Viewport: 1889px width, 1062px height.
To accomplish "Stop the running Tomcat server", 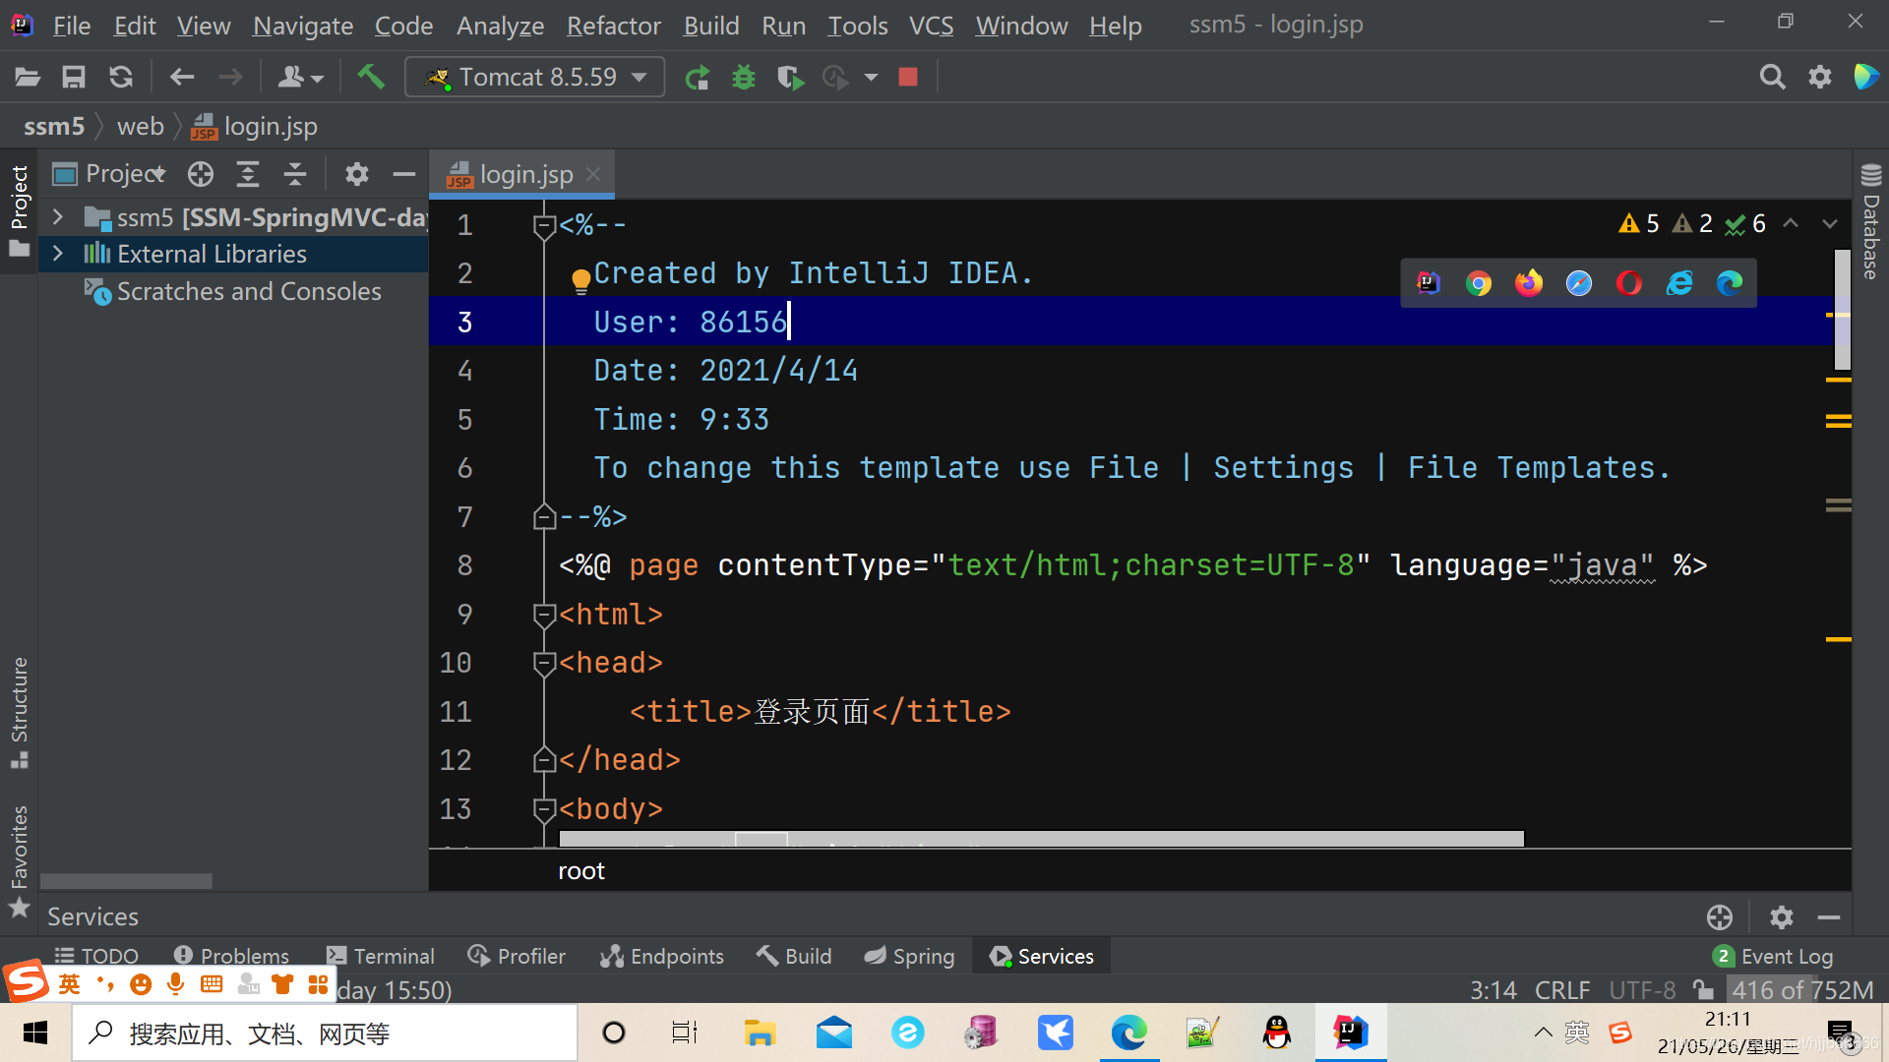I will [908, 77].
